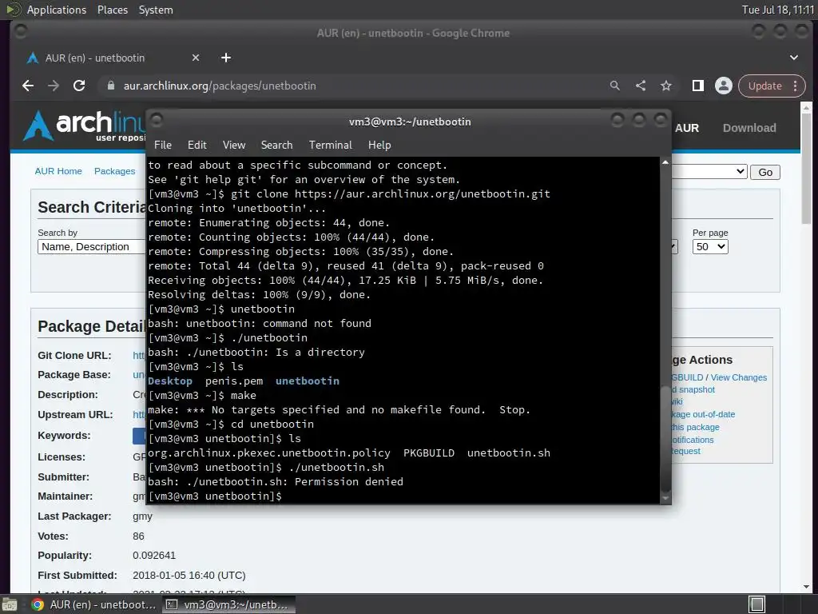
Task: Click the terminal title vm3@vm3:~/unetbootin
Action: 410,122
